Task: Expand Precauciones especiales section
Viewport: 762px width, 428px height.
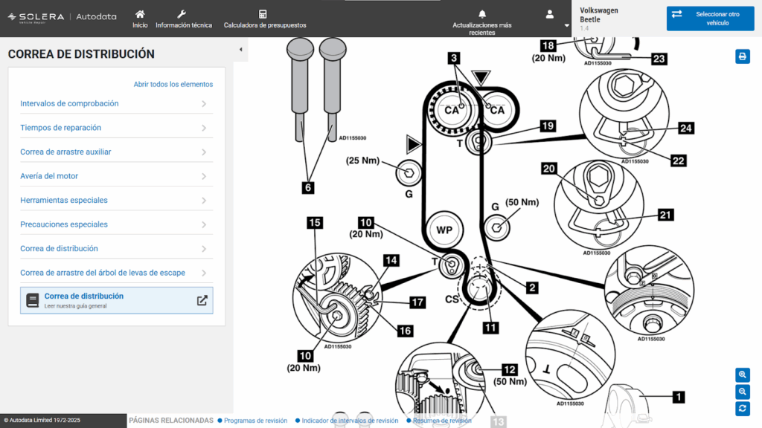Action: tap(115, 224)
